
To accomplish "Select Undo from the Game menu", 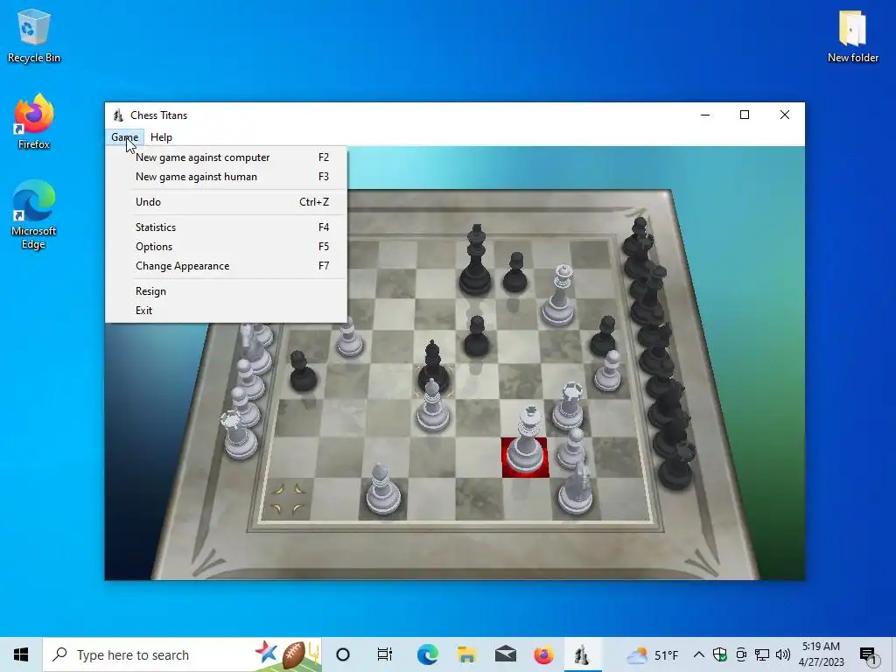I will coord(226,202).
